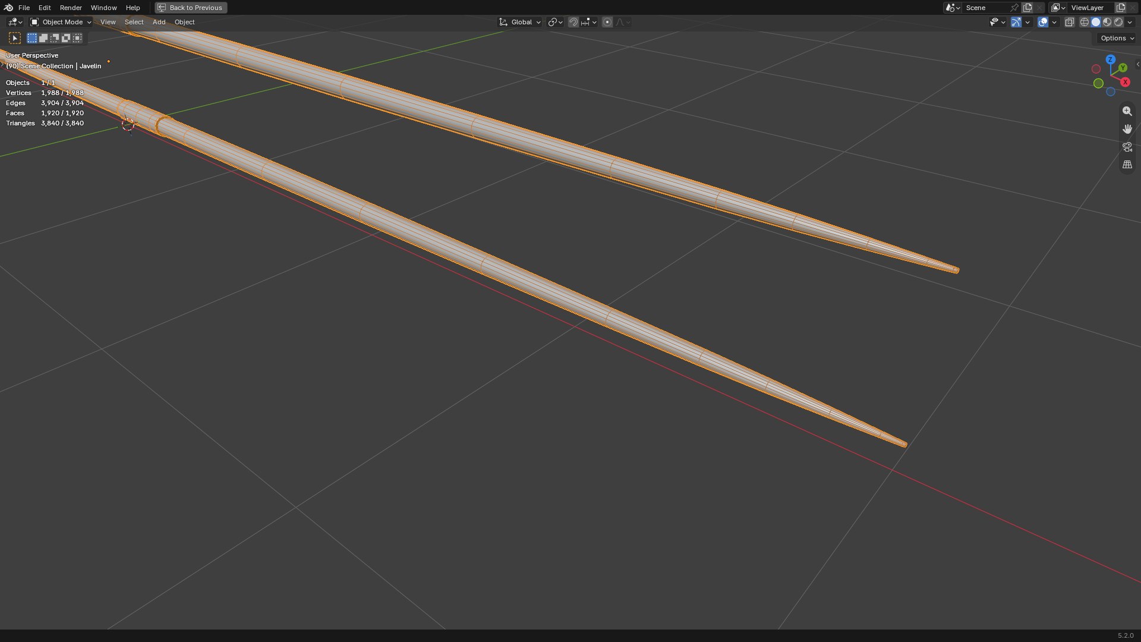Screen dimensions: 1141x642
Task: Choose the Intersect selection mode icon
Action: [x=77, y=38]
